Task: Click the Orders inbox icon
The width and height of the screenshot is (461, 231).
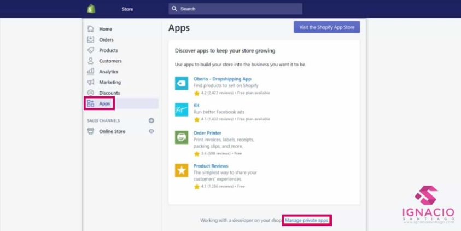Action: (91, 39)
